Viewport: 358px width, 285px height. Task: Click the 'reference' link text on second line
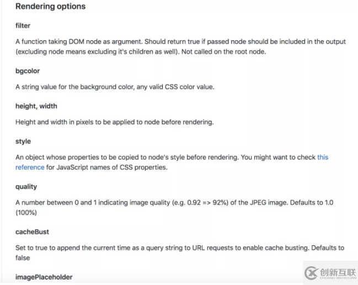point(30,167)
